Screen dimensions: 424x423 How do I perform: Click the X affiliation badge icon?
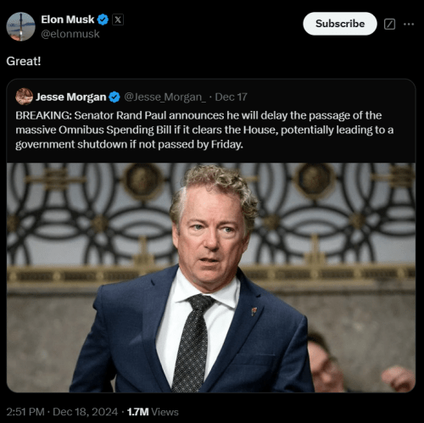(x=118, y=19)
